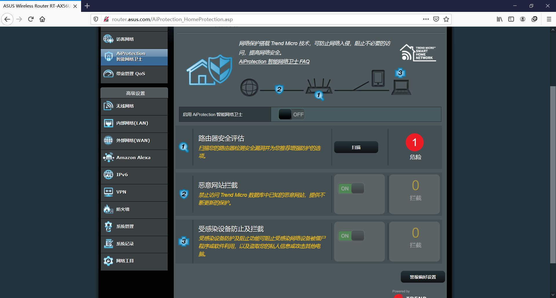Click the 系统管理 gear icon
Screen dimensions: 556x298
(108, 226)
